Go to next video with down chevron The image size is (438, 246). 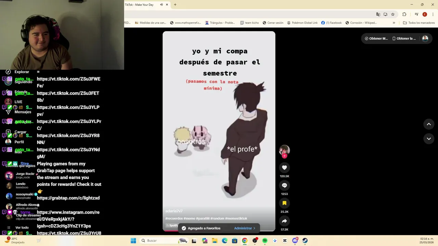click(429, 139)
